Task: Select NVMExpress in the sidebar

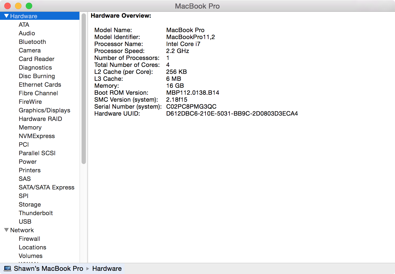Action: [37, 136]
